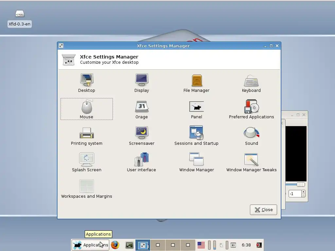Select the Xfld-0.3-en desktop drive icon
335x251 pixels.
point(20,19)
